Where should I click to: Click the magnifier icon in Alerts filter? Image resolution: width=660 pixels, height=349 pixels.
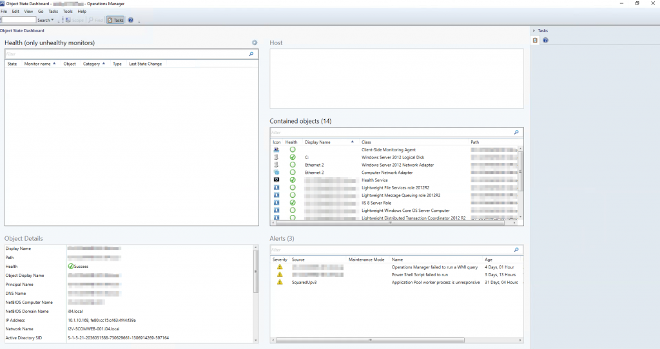pos(516,250)
